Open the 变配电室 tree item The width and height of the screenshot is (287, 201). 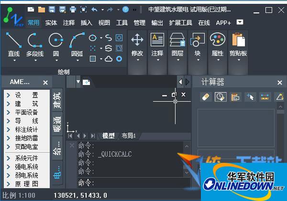26,147
